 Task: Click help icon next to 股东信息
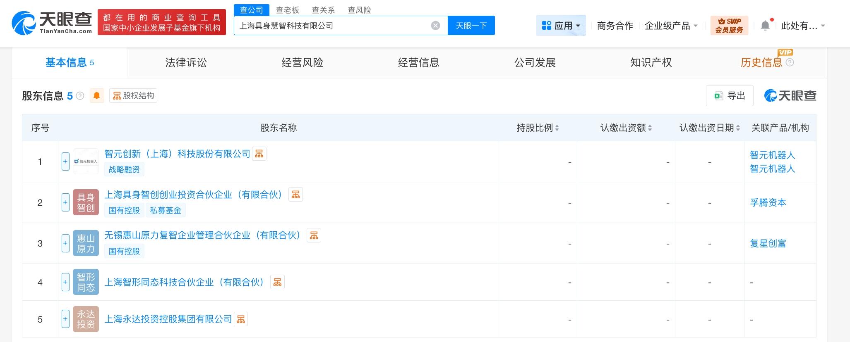click(80, 96)
